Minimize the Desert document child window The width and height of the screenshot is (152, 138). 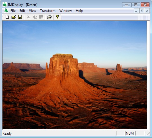136,11
